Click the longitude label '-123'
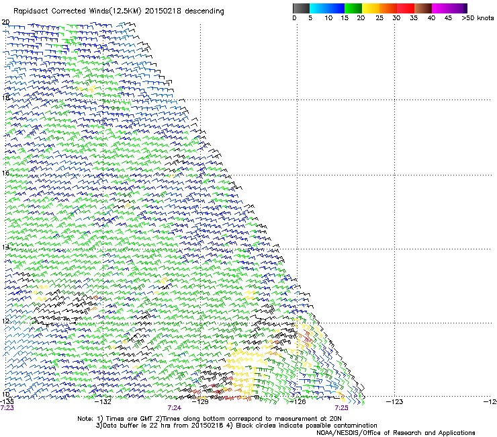497x437 pixels. pyautogui.click(x=395, y=402)
